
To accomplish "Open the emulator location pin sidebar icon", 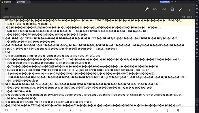I will pos(197,53).
